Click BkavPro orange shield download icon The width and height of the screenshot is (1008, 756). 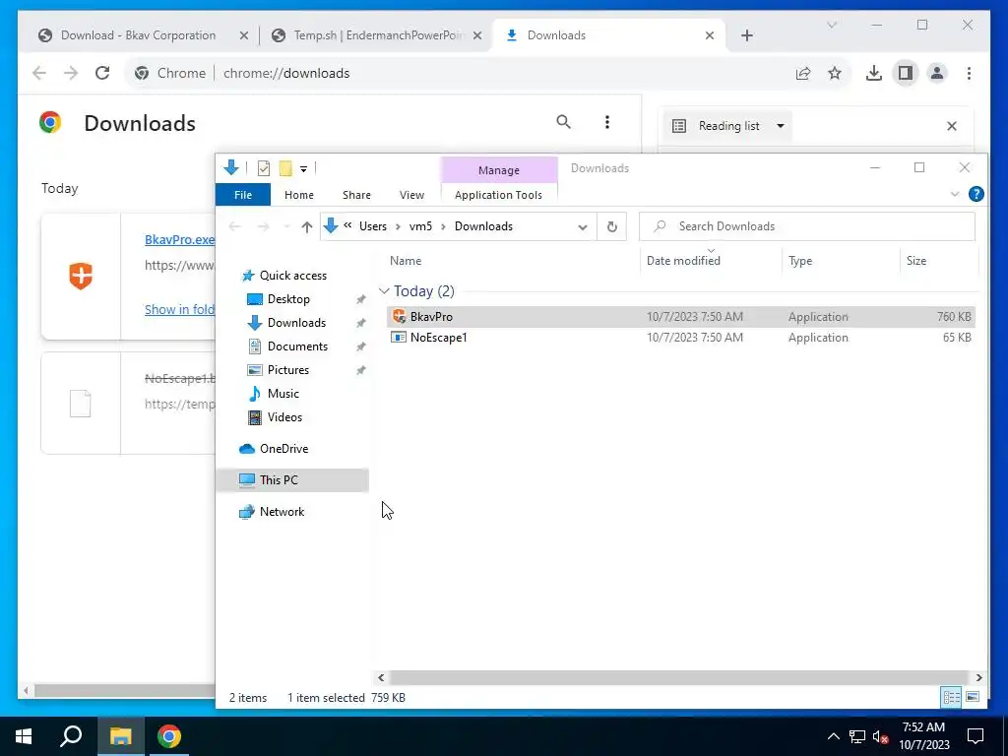(81, 276)
